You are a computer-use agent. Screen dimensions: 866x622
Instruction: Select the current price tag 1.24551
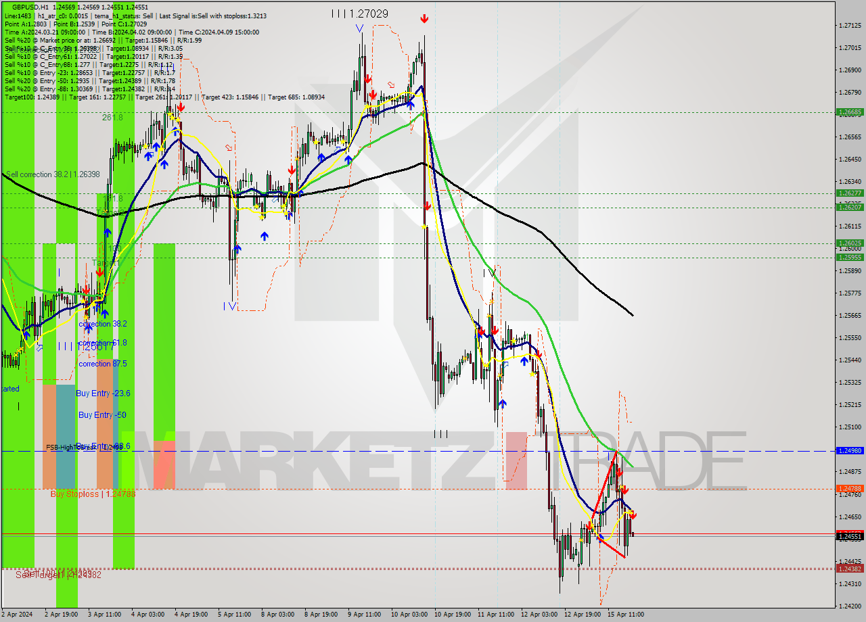point(849,537)
